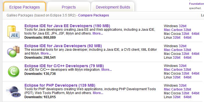This screenshot has width=204, height=102.
Task: Download C/C++ Linux 64bit build
Action: pyautogui.click(x=188, y=77)
